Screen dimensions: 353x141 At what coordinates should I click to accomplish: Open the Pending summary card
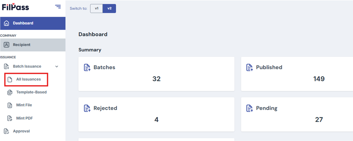(297, 115)
